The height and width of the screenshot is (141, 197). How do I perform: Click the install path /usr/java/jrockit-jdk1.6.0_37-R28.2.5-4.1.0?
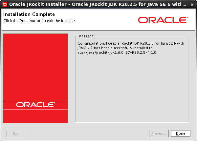(x=117, y=52)
